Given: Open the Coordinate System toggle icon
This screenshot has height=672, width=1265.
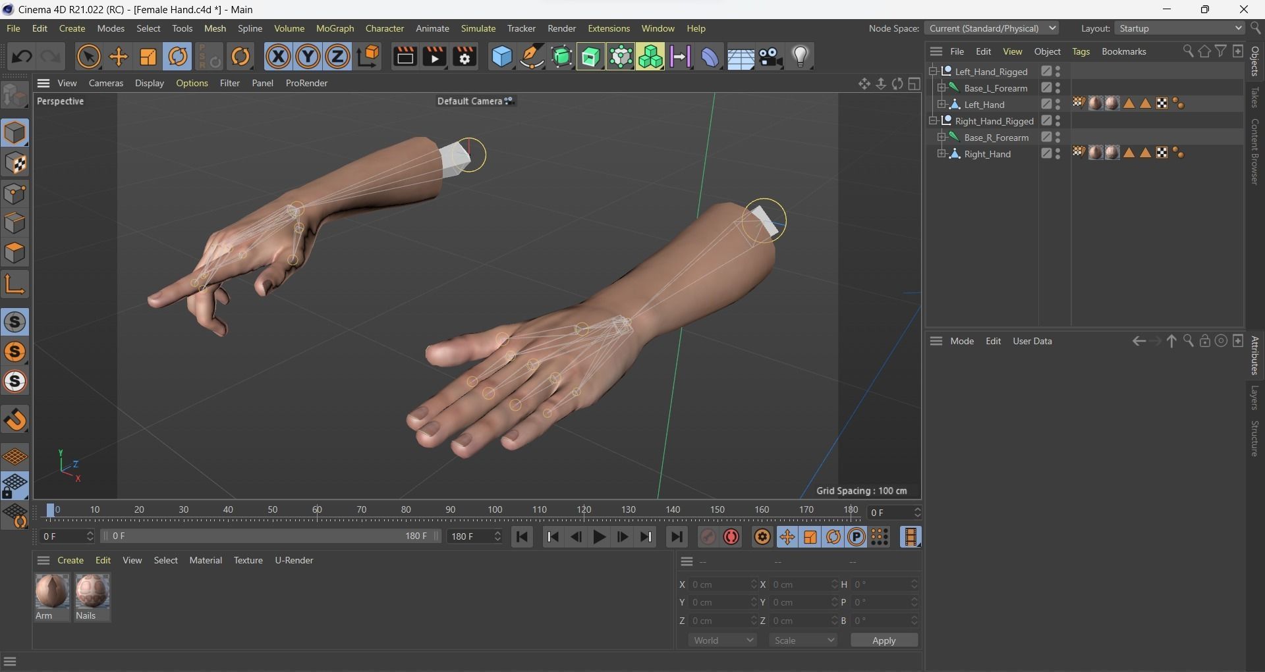Looking at the screenshot, I should (x=369, y=57).
